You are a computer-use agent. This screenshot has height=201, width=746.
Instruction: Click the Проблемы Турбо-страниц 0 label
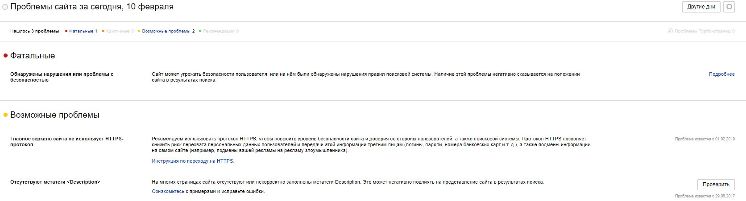705,31
